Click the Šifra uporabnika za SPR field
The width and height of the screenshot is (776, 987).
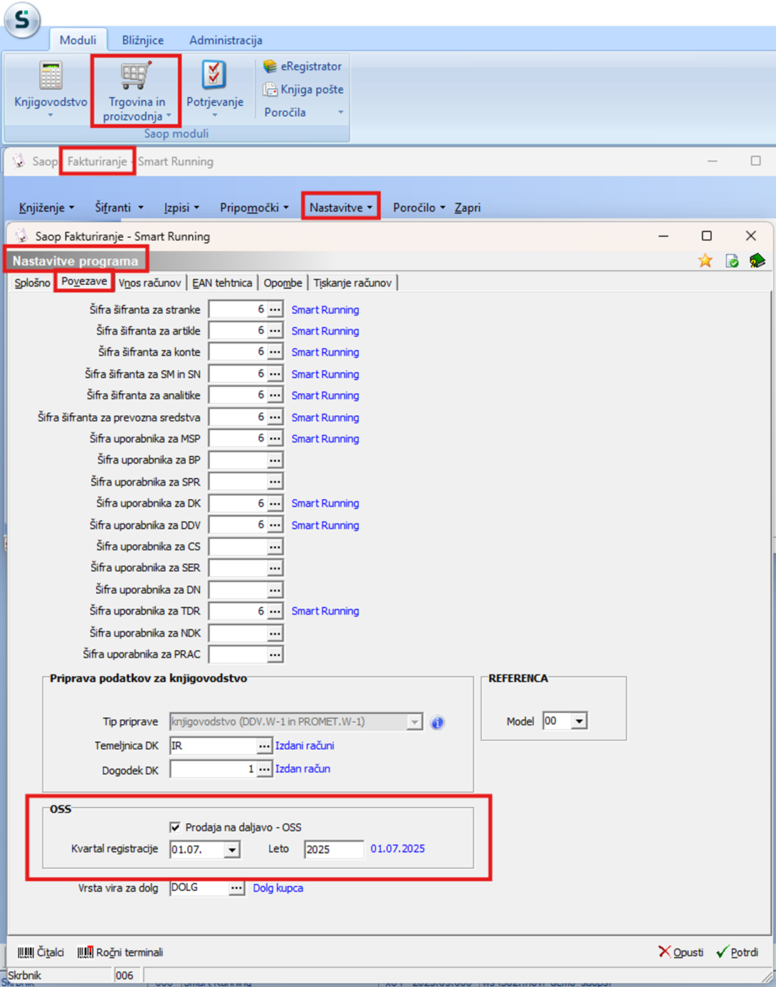[238, 482]
